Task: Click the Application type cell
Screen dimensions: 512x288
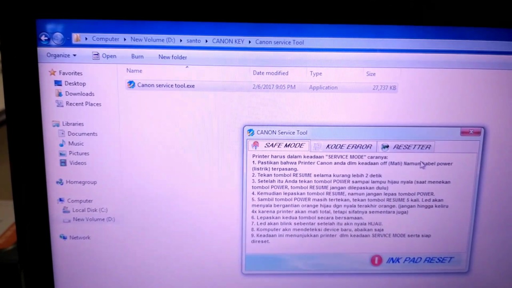Action: coord(323,87)
